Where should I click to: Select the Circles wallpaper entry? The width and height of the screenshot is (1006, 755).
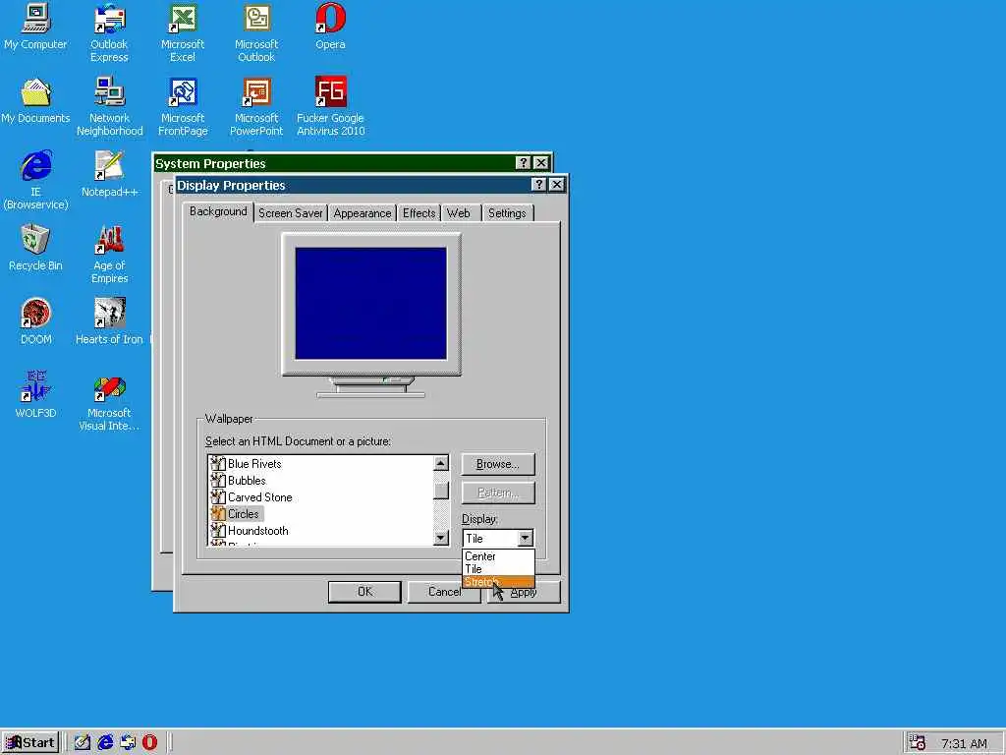pyautogui.click(x=236, y=513)
